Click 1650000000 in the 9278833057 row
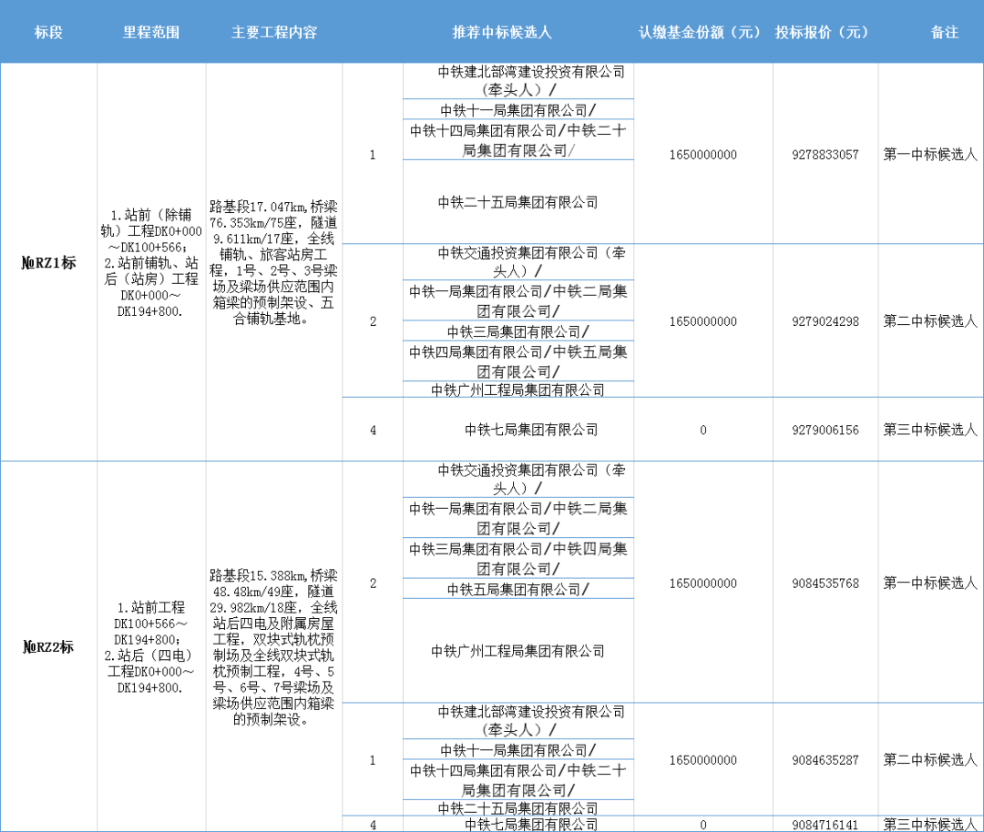984x832 pixels. 702,154
